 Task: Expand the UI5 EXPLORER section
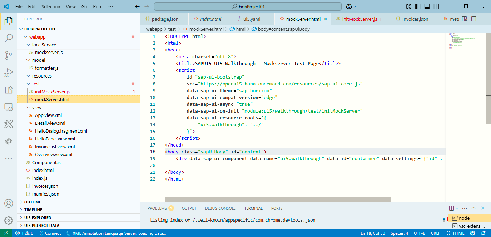click(30, 217)
